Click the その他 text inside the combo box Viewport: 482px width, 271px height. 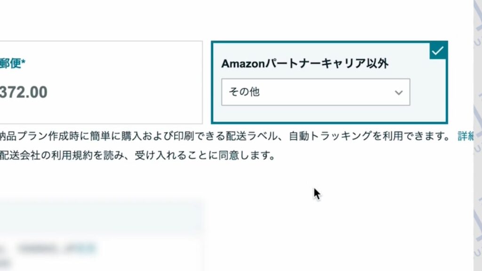244,92
